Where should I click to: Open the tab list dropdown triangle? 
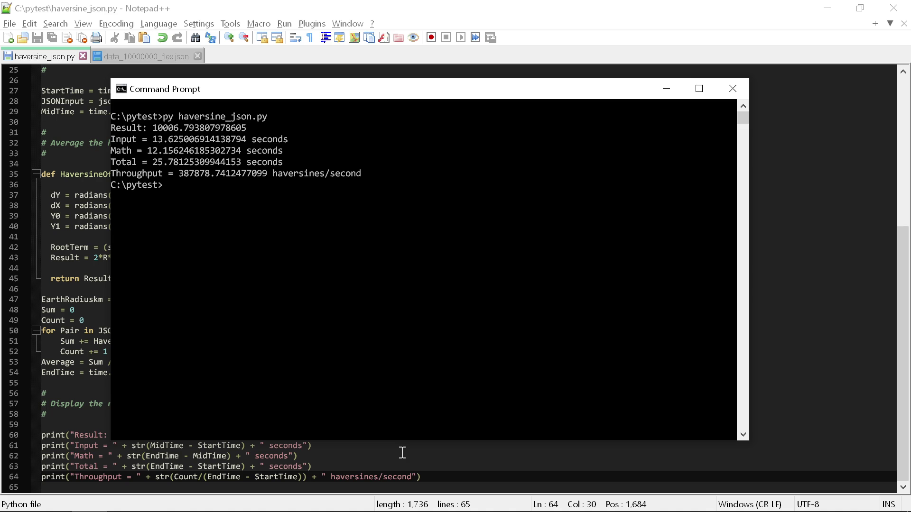(x=890, y=23)
